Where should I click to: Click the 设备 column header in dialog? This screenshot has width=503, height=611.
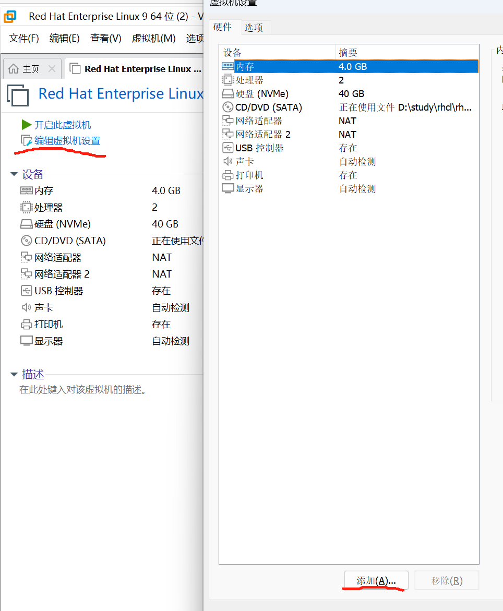(277, 53)
